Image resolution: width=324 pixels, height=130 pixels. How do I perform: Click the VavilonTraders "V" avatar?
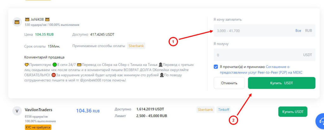[x=16, y=111]
